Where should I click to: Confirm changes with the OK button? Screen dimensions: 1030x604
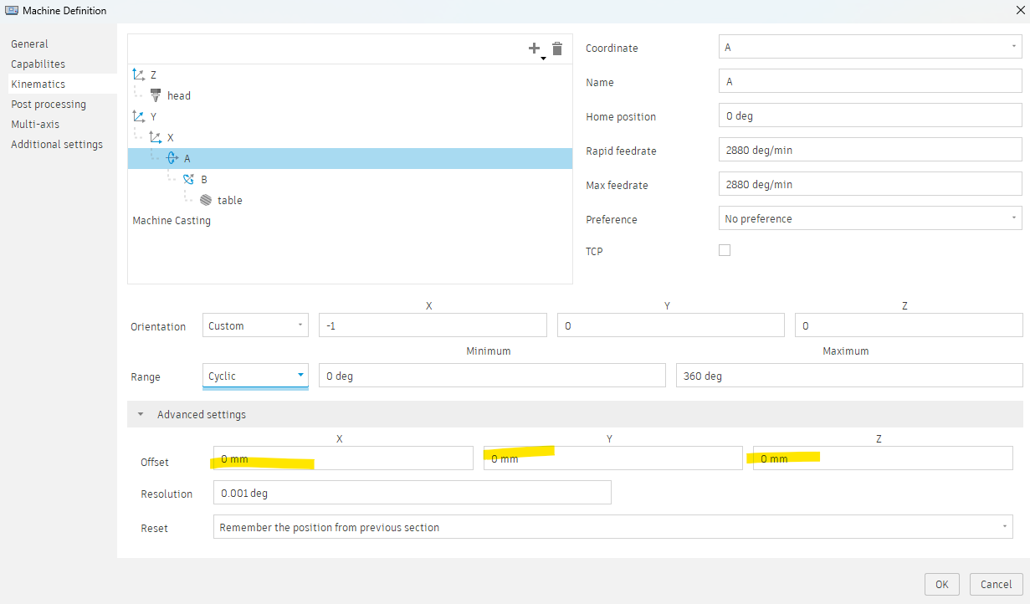click(941, 584)
